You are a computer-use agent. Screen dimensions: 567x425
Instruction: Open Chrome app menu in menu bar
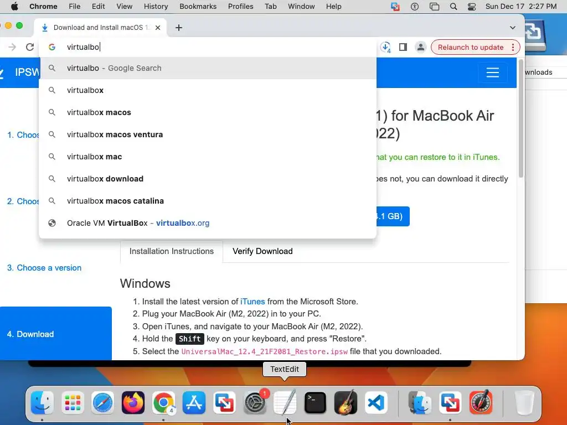(x=43, y=7)
